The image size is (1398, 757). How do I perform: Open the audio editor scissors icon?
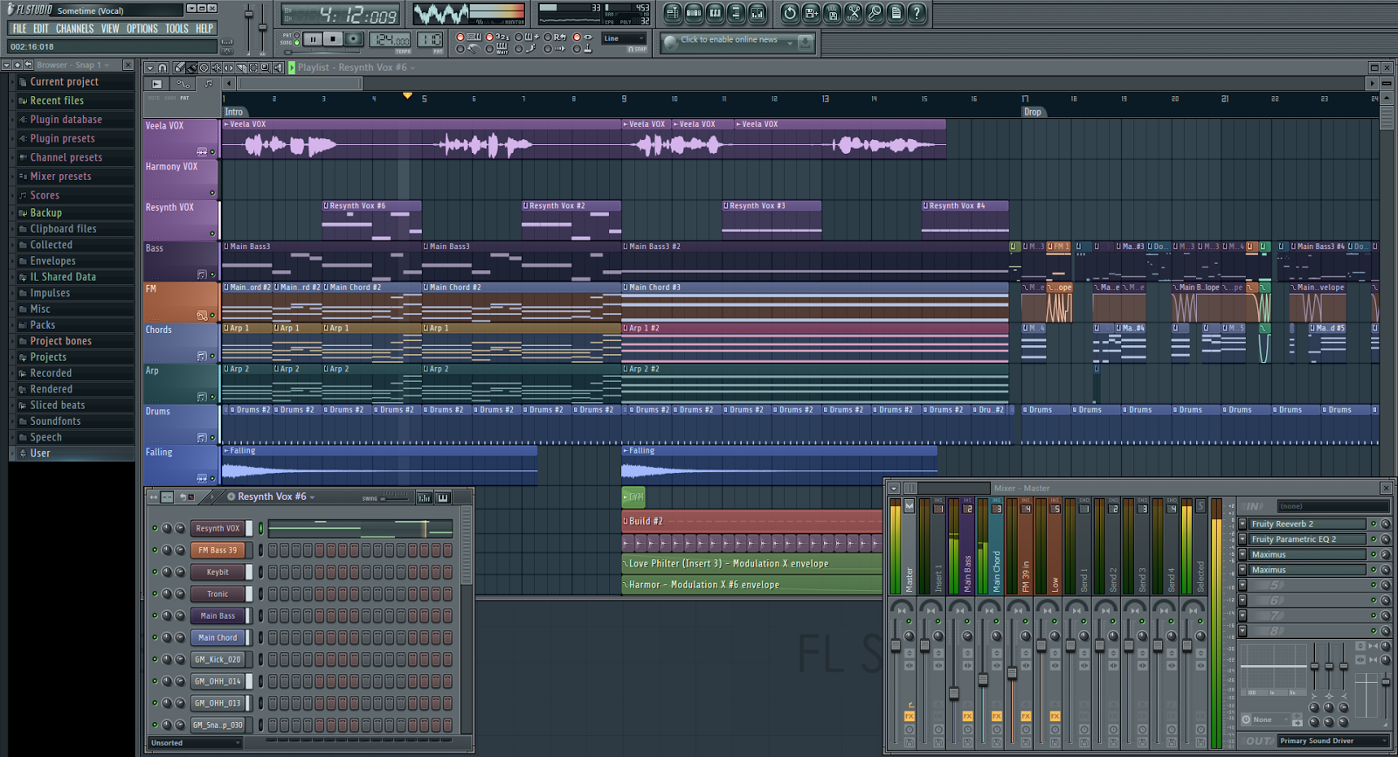(854, 13)
